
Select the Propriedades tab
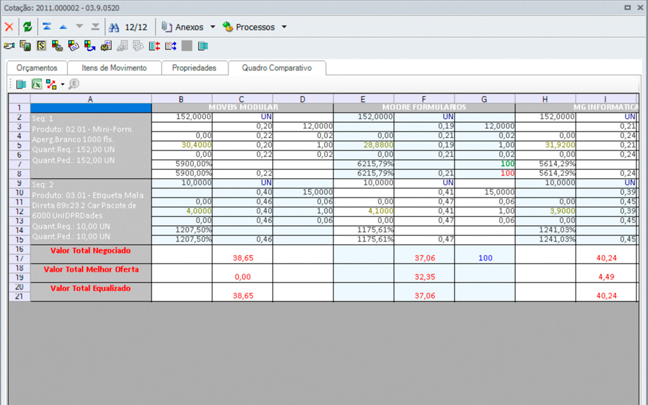(194, 68)
